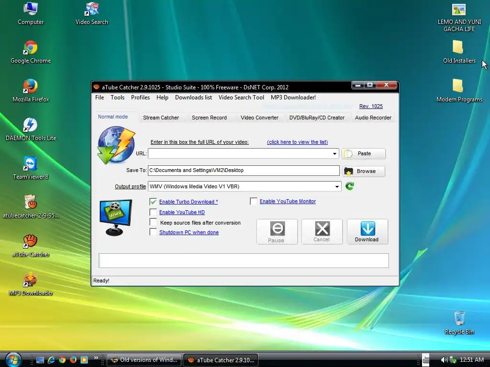Click the volume tray icon

[x=444, y=360]
